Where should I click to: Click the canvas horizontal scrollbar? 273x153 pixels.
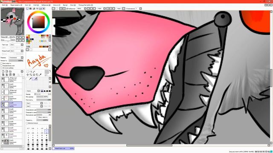149,145
